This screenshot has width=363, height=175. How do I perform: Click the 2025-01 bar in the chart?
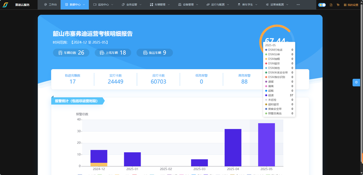132,159
